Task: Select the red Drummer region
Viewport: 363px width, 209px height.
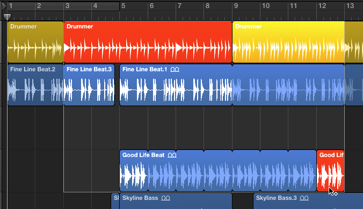Action: (x=148, y=42)
